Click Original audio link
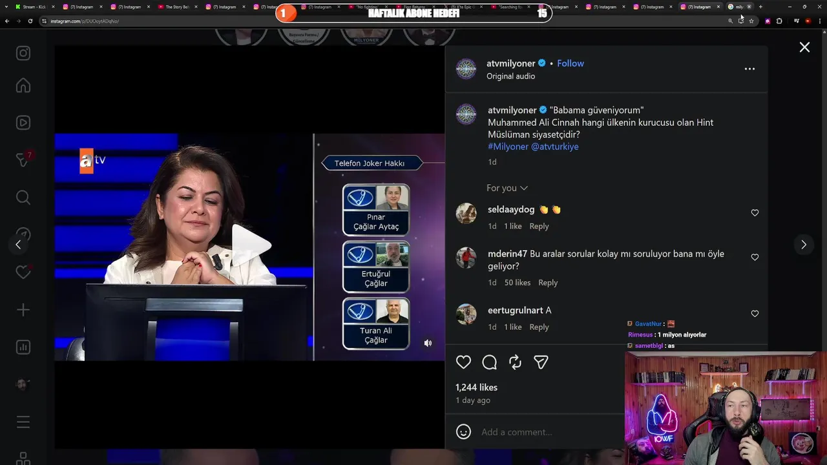The image size is (827, 465). 510,76
